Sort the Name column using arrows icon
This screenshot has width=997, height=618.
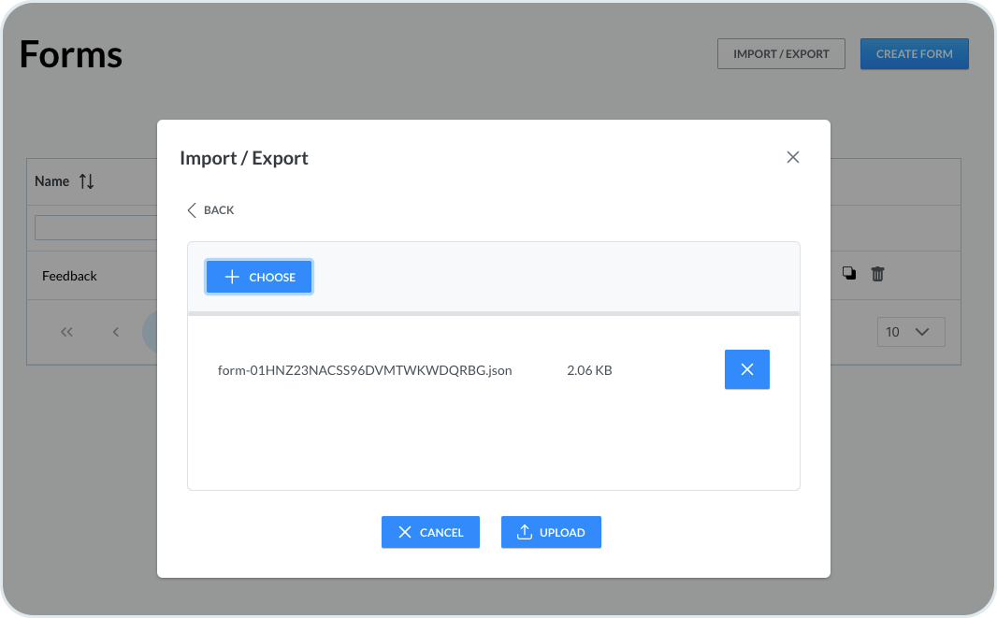click(86, 181)
